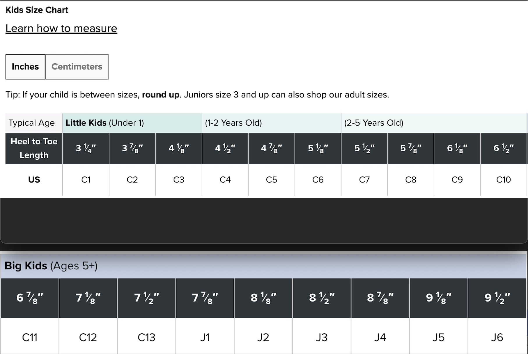This screenshot has width=528, height=354.
Task: Choose the J1 junior size cell
Action: click(205, 337)
